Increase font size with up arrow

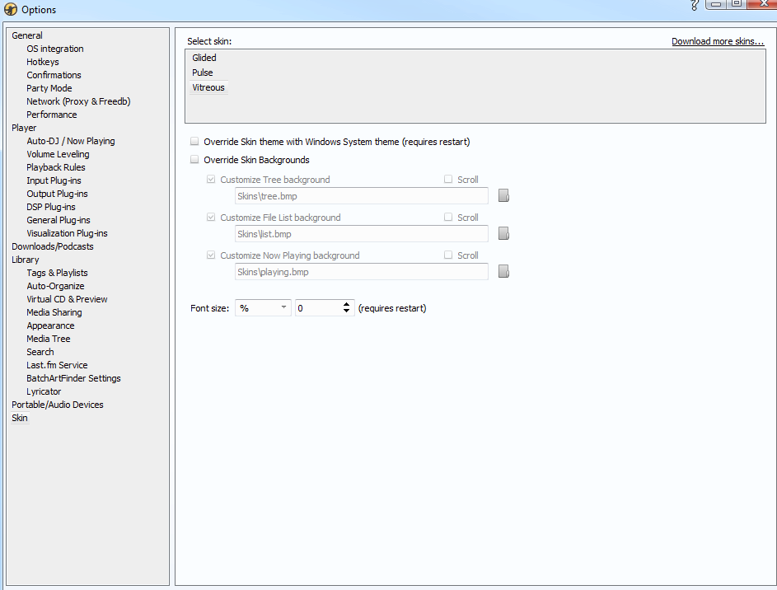point(347,304)
